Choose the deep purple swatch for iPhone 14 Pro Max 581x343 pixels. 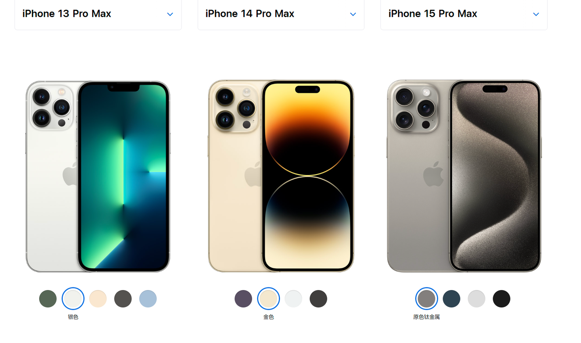point(243,299)
